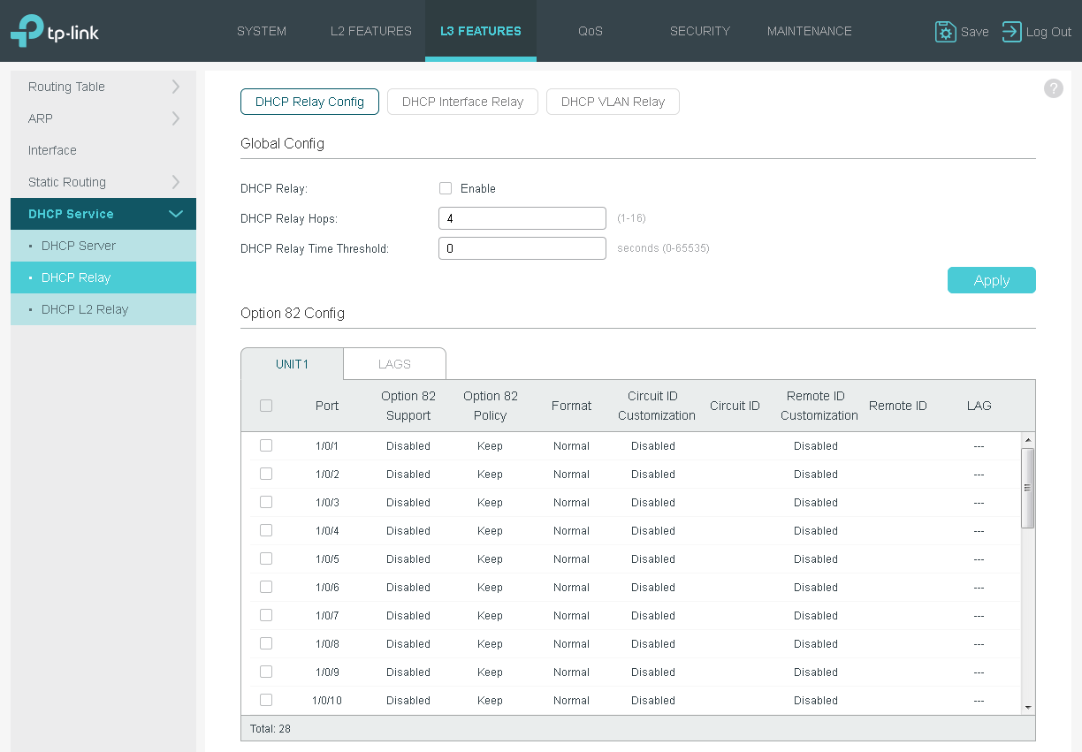Expand the Routing Table sidebar menu
This screenshot has width=1082, height=752.
pyautogui.click(x=103, y=87)
